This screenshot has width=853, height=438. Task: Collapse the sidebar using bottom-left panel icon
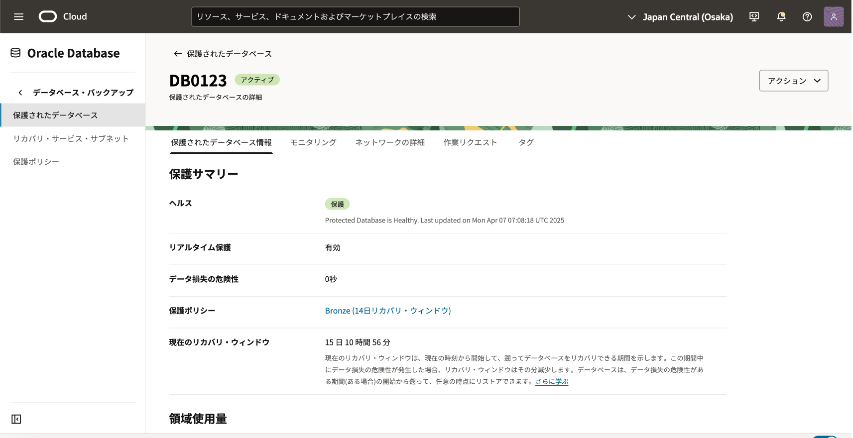[x=16, y=419]
